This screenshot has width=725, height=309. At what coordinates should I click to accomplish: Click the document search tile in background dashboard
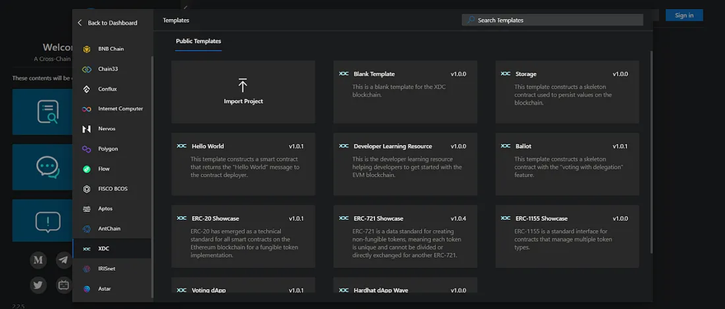pos(43,112)
